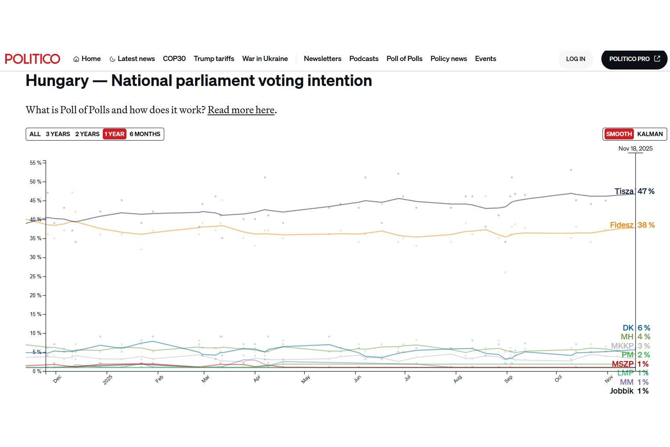Open the Newsletters nav item

click(322, 59)
